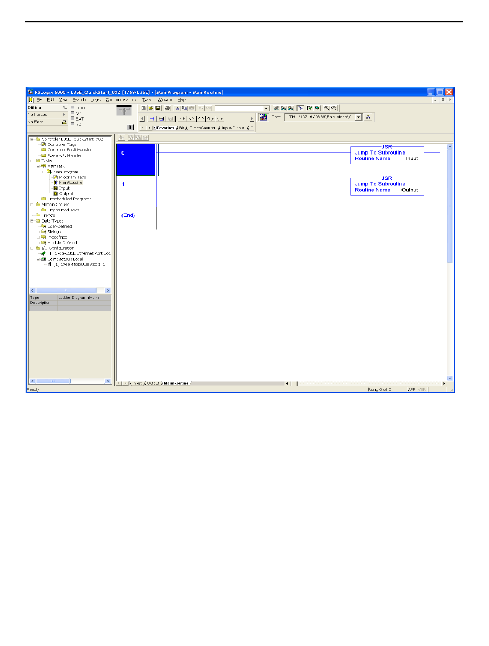
Task: Click the Verify Routine toolbar icon
Action: point(310,108)
